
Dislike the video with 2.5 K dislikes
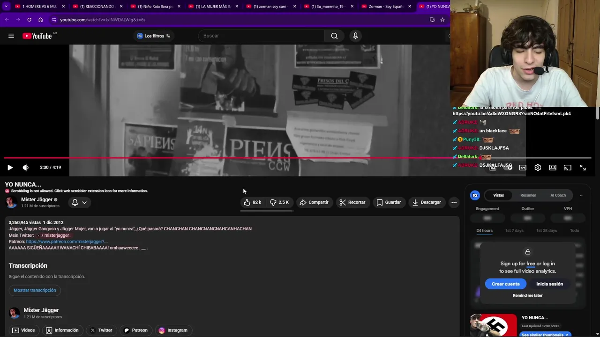click(279, 202)
